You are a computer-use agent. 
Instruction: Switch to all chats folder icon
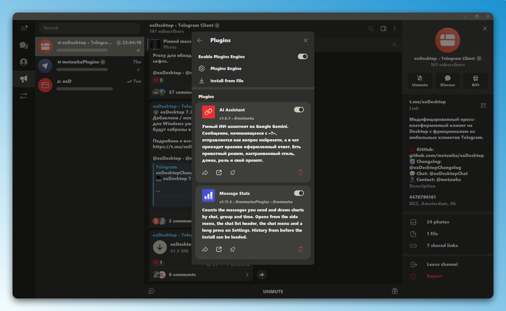[24, 45]
